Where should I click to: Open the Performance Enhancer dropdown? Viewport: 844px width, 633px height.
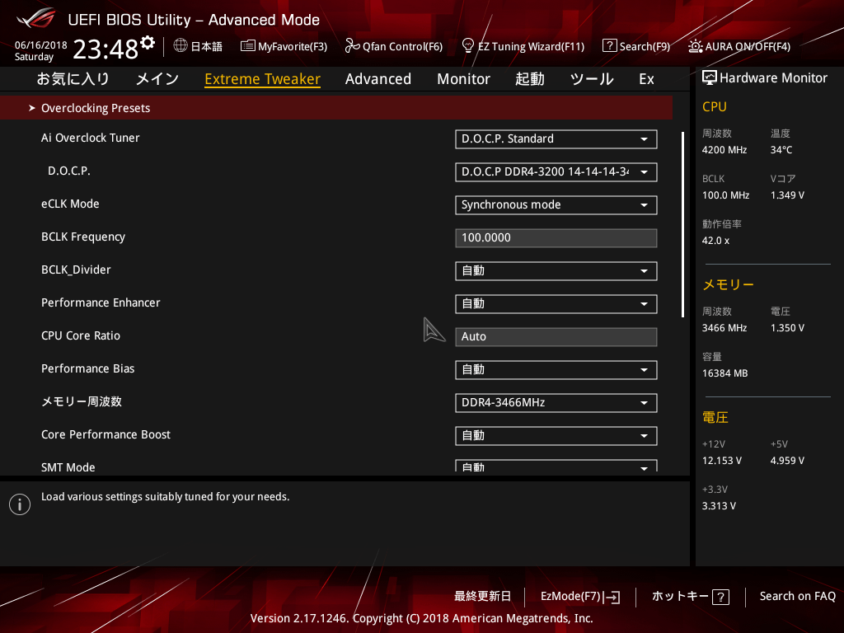pyautogui.click(x=556, y=303)
